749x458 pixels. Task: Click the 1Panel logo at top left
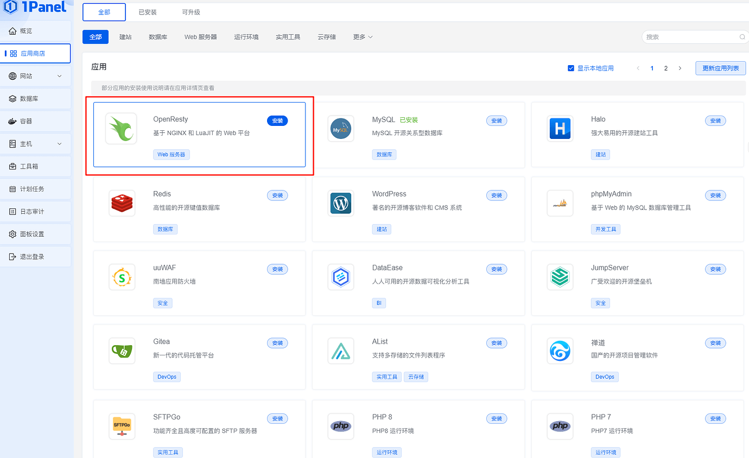35,8
